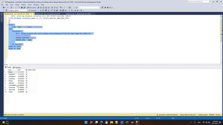This screenshot has height=125, width=223.
Task: Switch to the Messages tab
Action: click(17, 67)
